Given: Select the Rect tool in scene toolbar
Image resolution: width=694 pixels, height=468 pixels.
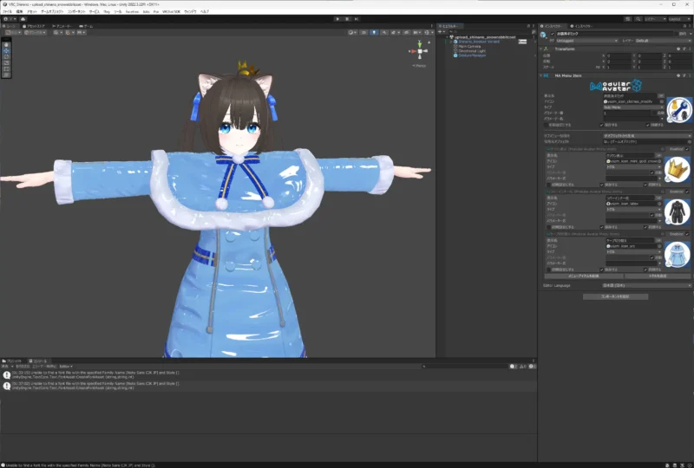Looking at the screenshot, I should pos(6,69).
